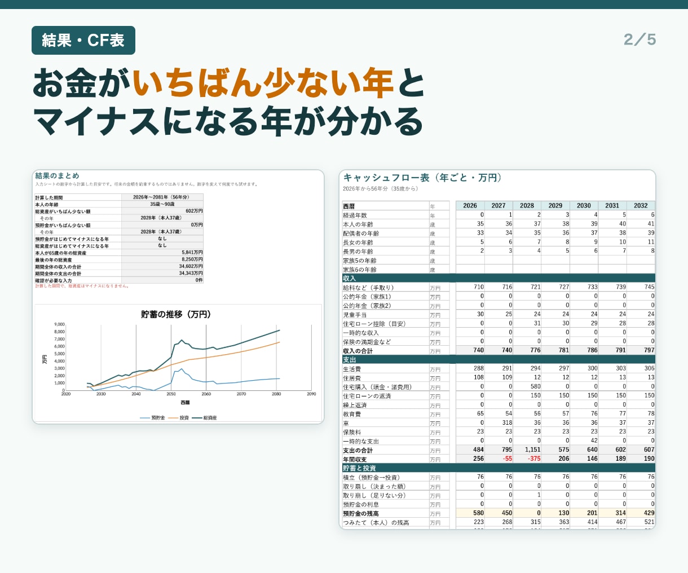Click the 預貯金がいちばん少ない額 label
The height and width of the screenshot is (573, 688).
point(63,225)
